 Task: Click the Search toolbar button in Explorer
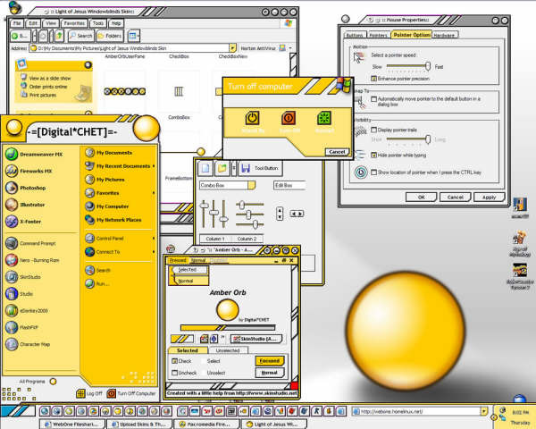[80, 36]
